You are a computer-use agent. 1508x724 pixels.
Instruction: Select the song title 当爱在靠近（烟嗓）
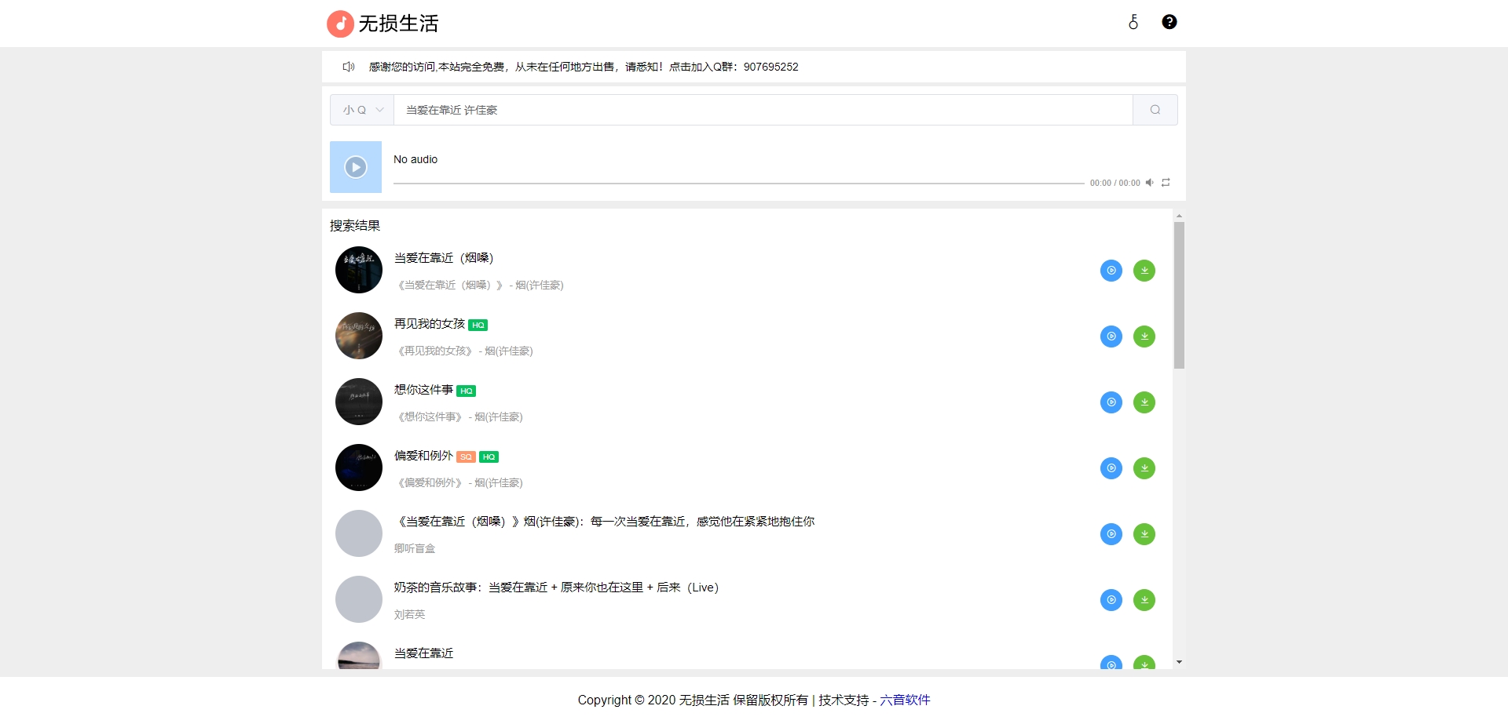pos(444,256)
